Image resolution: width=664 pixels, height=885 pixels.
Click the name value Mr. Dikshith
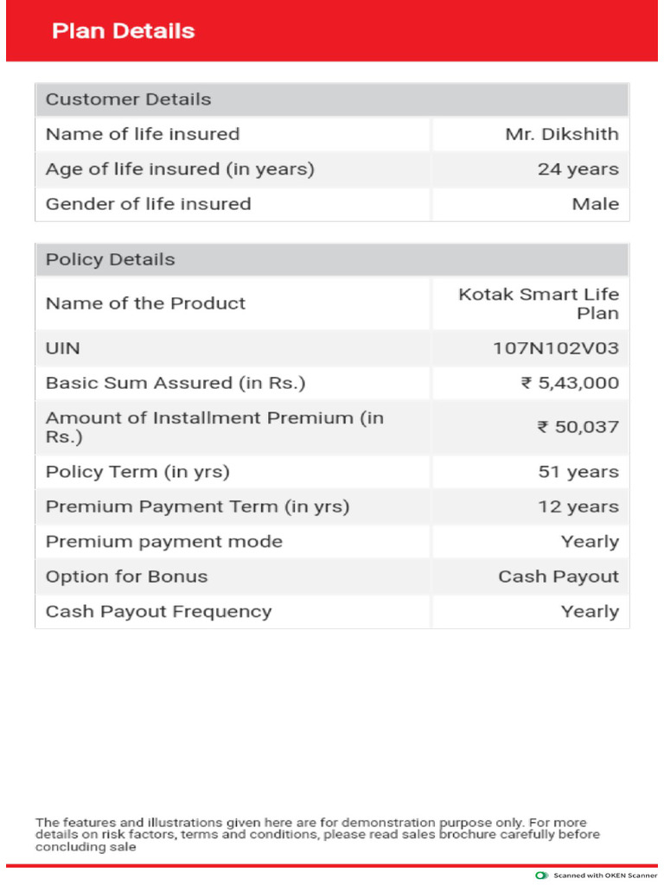[x=562, y=134]
